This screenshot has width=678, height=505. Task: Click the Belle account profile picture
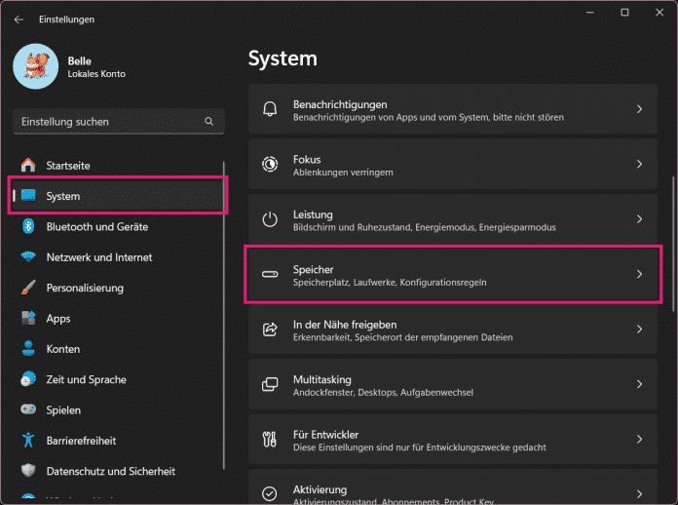tap(36, 65)
